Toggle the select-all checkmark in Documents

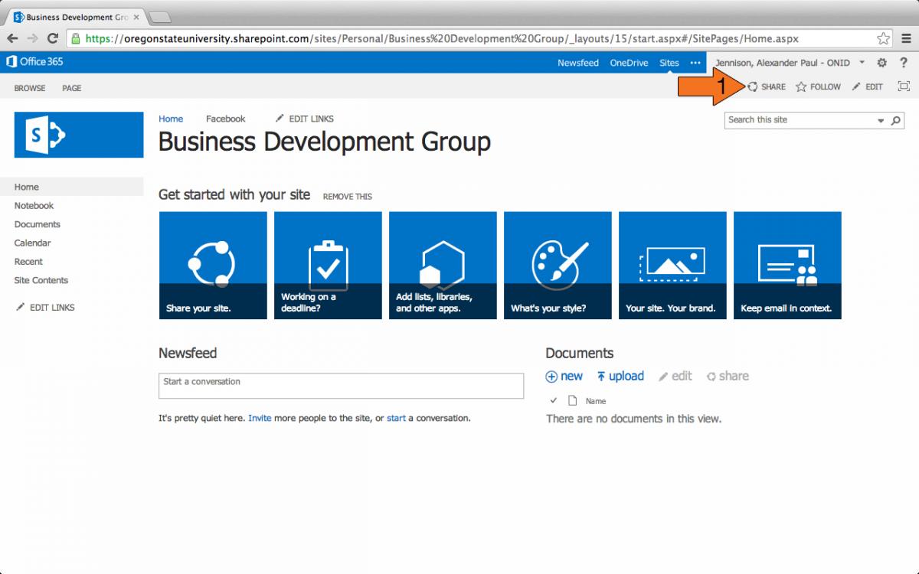click(554, 400)
